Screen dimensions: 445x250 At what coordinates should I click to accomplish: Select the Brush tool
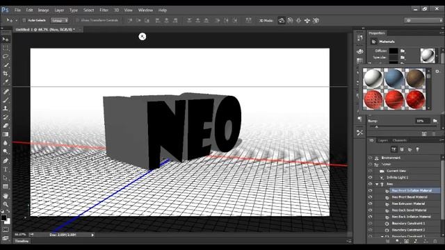6,100
